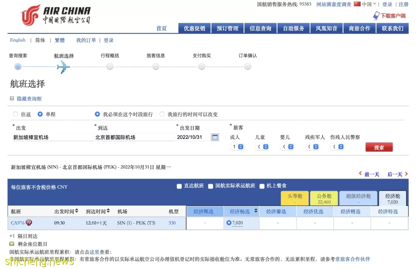Click the red 搜索 search button
This screenshot has width=417, height=269.
pyautogui.click(x=379, y=147)
